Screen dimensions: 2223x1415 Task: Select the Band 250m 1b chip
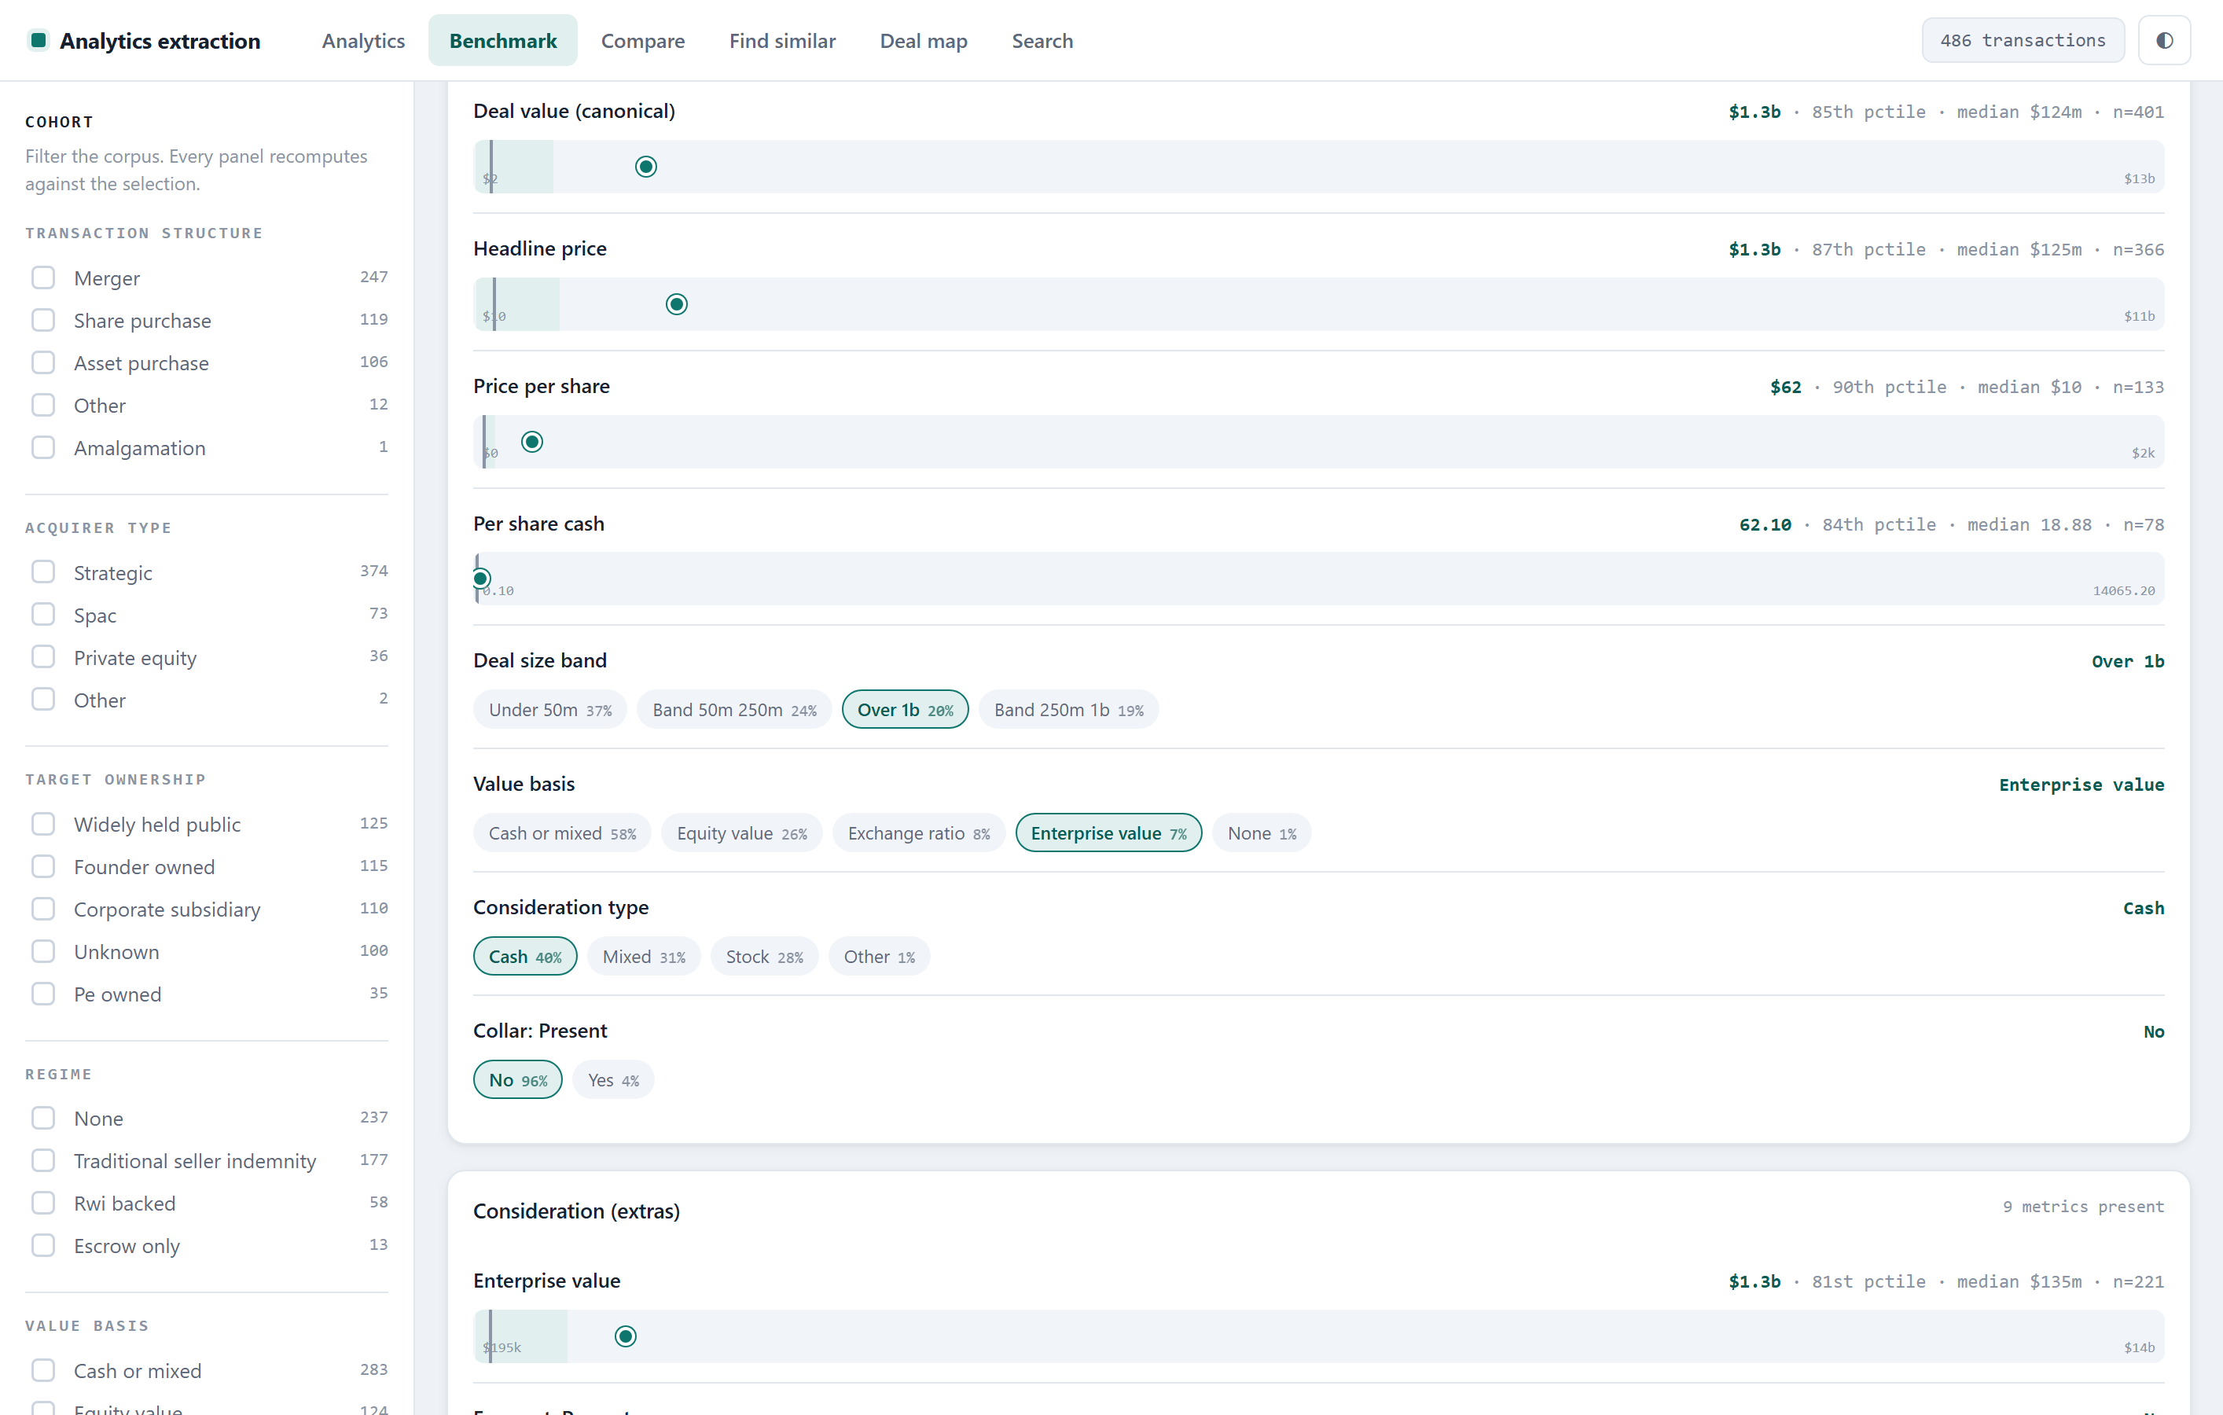pyautogui.click(x=1069, y=710)
